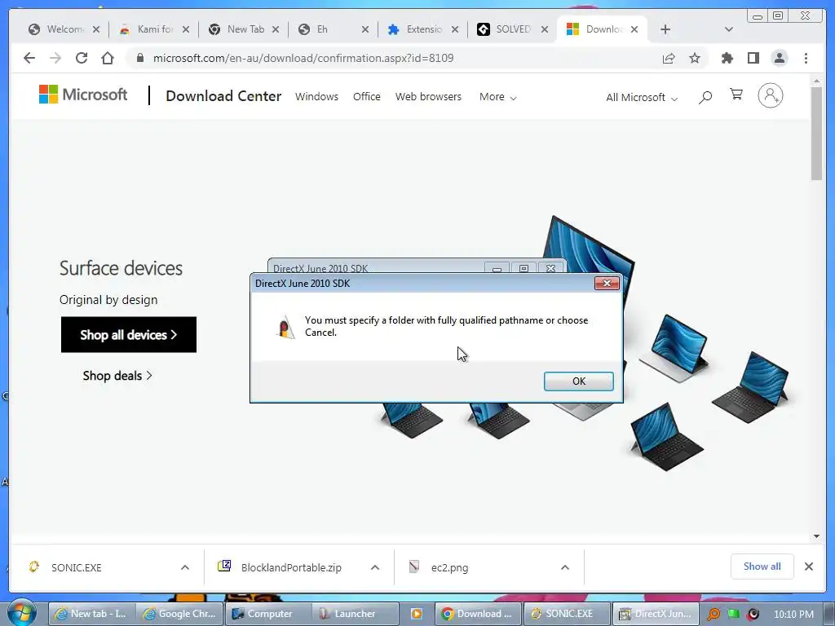Open the Computer taskbar item
The image size is (835, 626).
click(x=267, y=614)
